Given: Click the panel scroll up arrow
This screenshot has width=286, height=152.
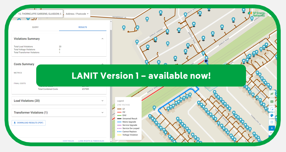Looking at the screenshot, I should click(x=111, y=22).
